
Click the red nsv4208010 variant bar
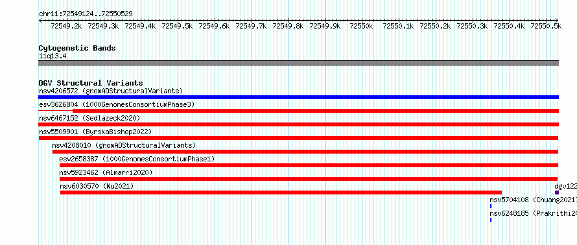pos(305,152)
